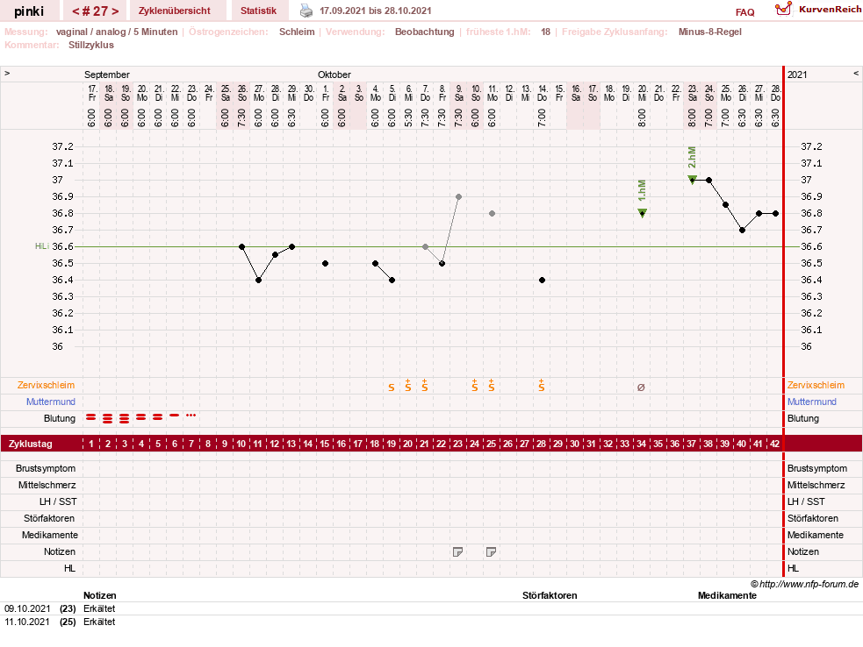The height and width of the screenshot is (647, 863).
Task: Select cycle day 42 in Zyklustag row
Action: pos(775,444)
